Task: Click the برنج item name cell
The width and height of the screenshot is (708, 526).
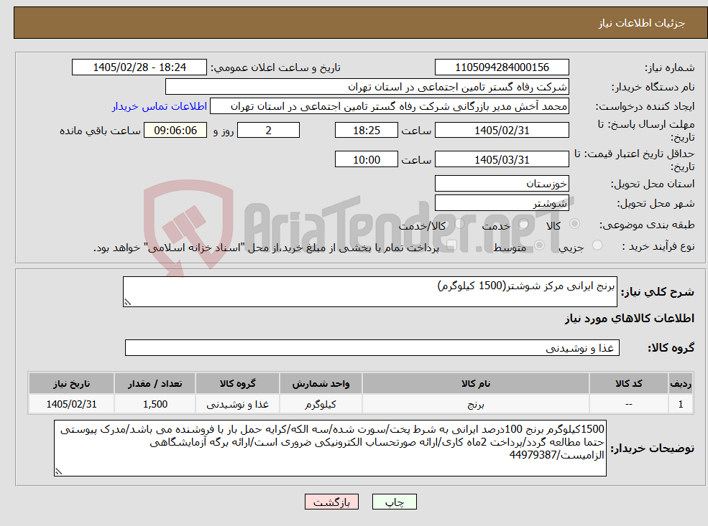Action: [475, 404]
